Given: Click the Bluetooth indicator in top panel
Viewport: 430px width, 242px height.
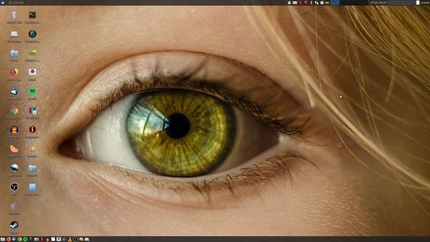Looking at the screenshot, I should [x=311, y=3].
